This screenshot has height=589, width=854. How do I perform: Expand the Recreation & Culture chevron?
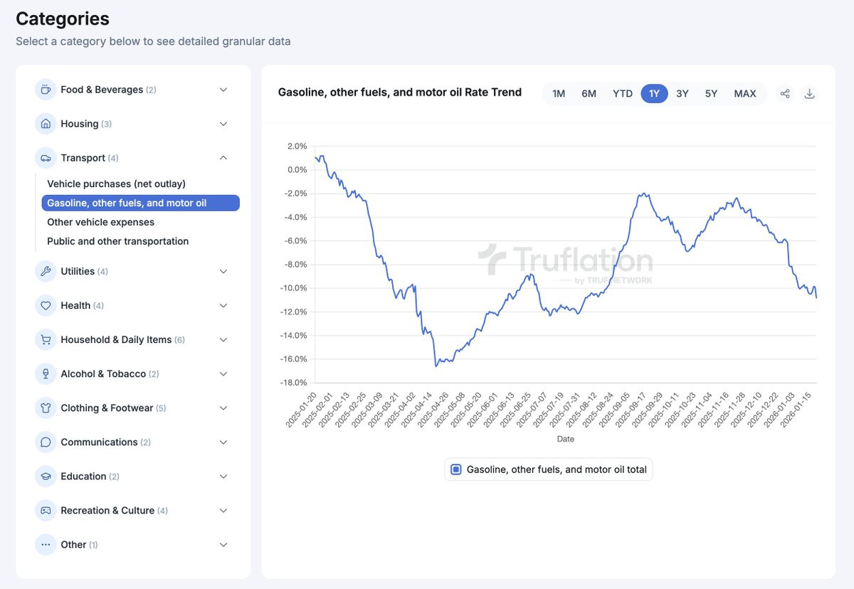(223, 511)
